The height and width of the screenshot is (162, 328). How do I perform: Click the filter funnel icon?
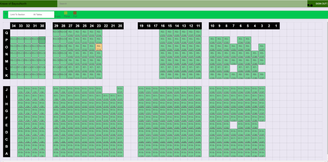point(5,14)
